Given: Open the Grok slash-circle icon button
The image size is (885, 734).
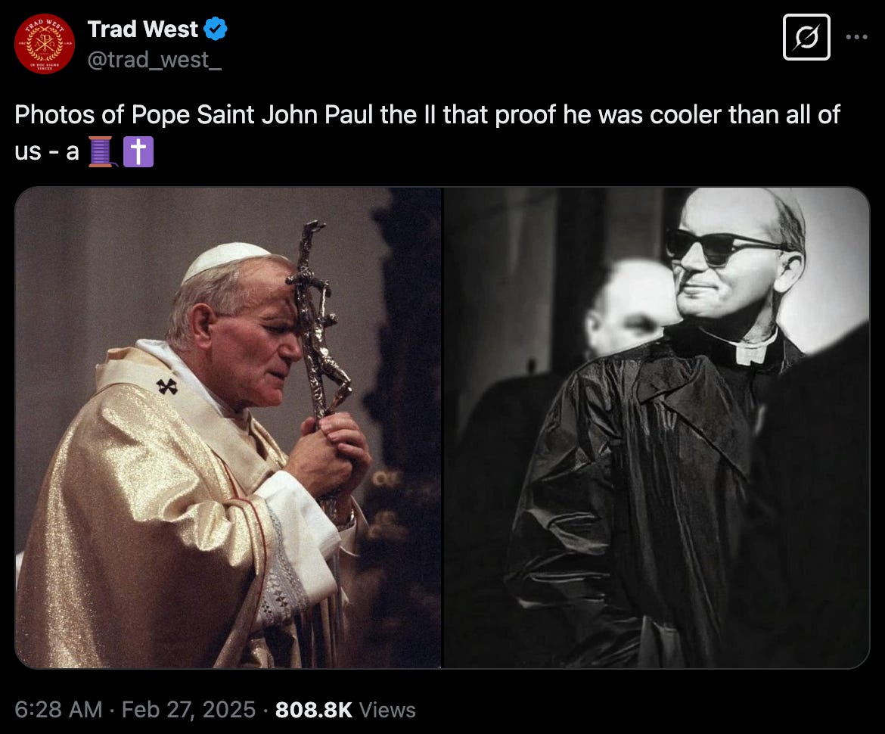Looking at the screenshot, I should click(x=806, y=37).
